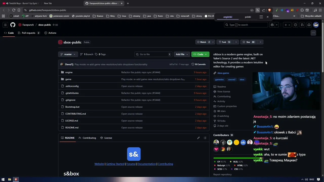Open the create new plus dropdown
Image resolution: width=324 pixels, height=182 pixels.
click(287, 25)
